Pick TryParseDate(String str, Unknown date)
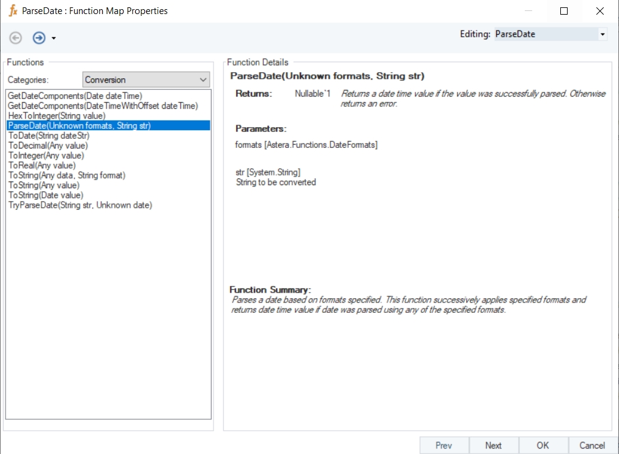This screenshot has height=454, width=619. [80, 205]
